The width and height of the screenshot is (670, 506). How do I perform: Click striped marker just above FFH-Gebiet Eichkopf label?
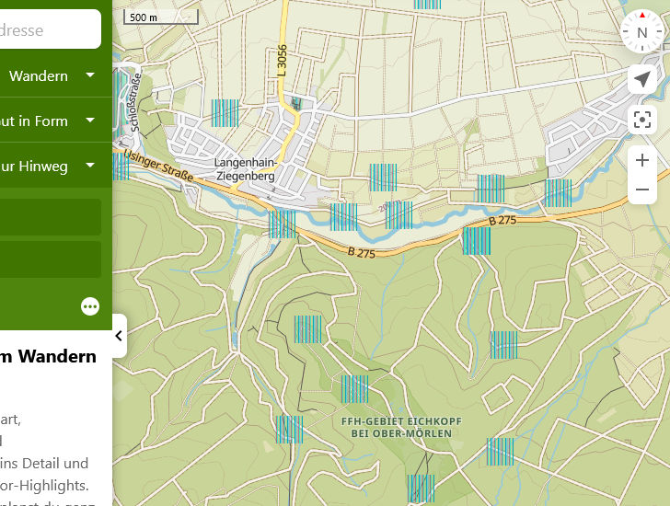coord(354,389)
